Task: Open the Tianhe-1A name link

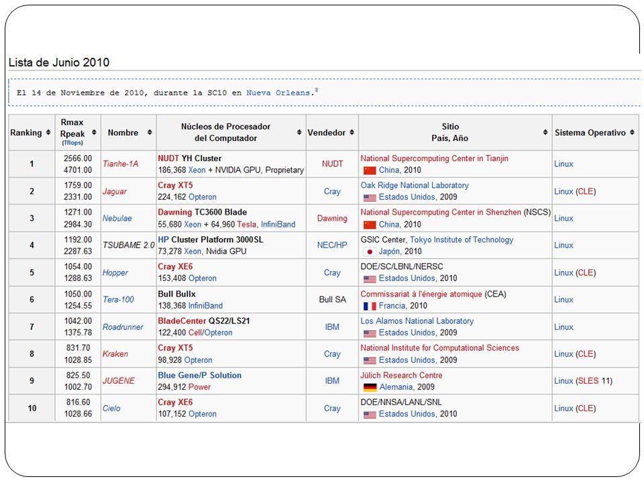Action: [120, 164]
